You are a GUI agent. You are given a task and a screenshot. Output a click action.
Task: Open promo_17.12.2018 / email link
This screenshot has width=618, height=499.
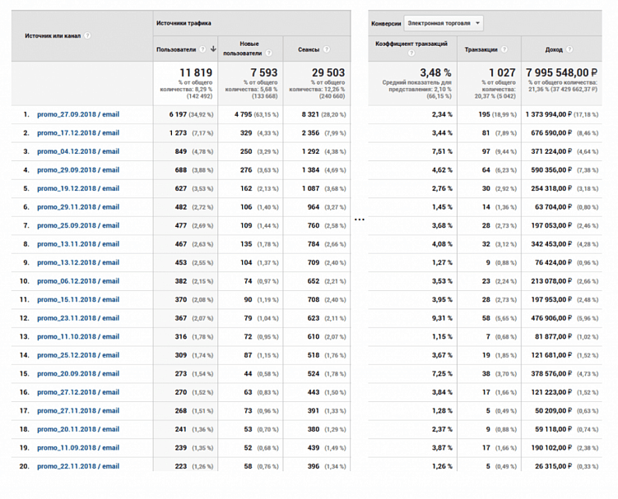(78, 133)
